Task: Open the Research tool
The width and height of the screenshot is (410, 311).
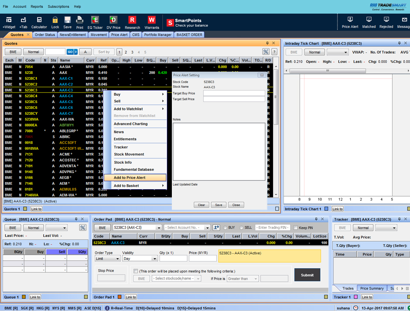Action: pyautogui.click(x=132, y=23)
